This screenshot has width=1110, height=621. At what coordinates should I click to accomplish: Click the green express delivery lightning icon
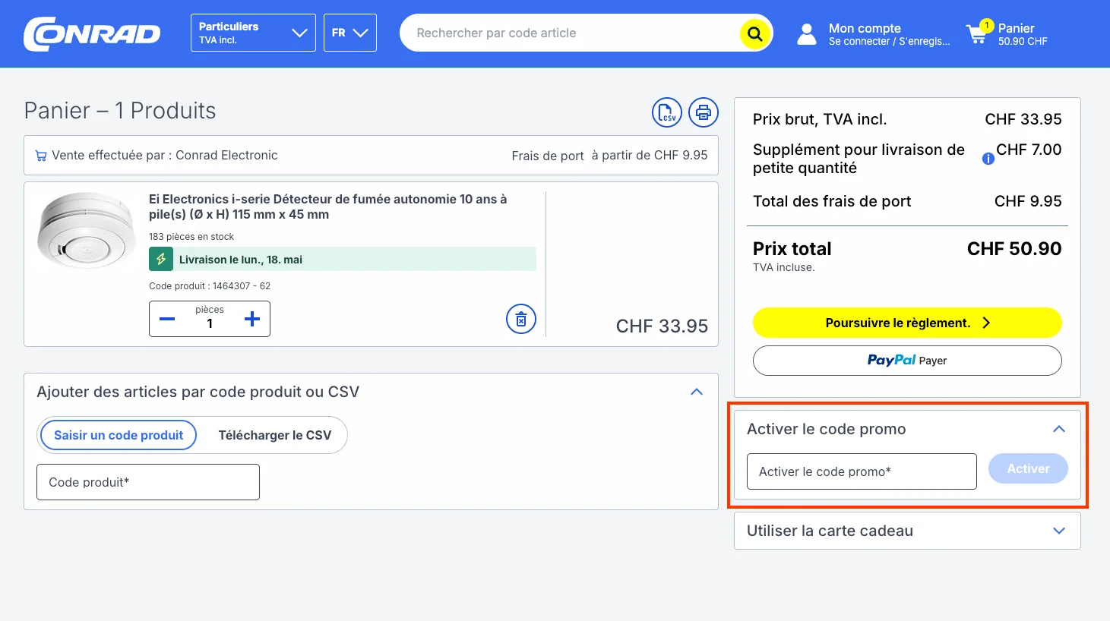pos(161,259)
